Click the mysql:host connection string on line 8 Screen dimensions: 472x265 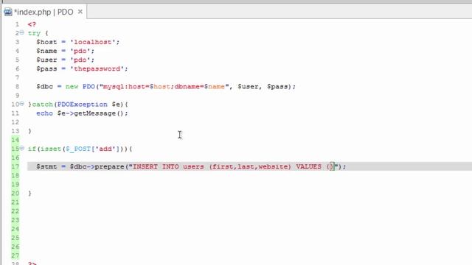point(164,87)
